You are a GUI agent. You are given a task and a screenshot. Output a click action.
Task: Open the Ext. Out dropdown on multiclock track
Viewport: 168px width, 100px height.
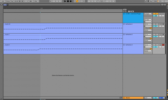tap(148, 20)
